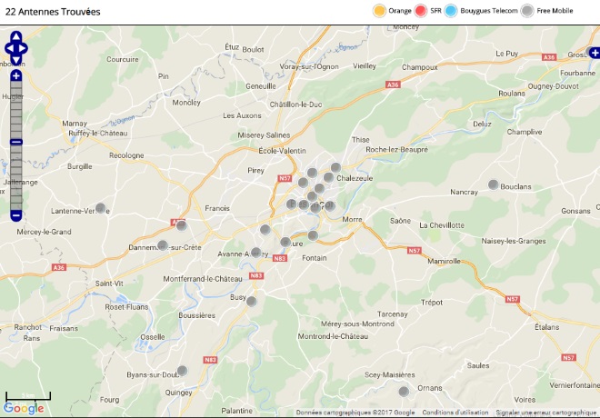Click the Google logo on map
600x418 pixels.
click(x=24, y=408)
